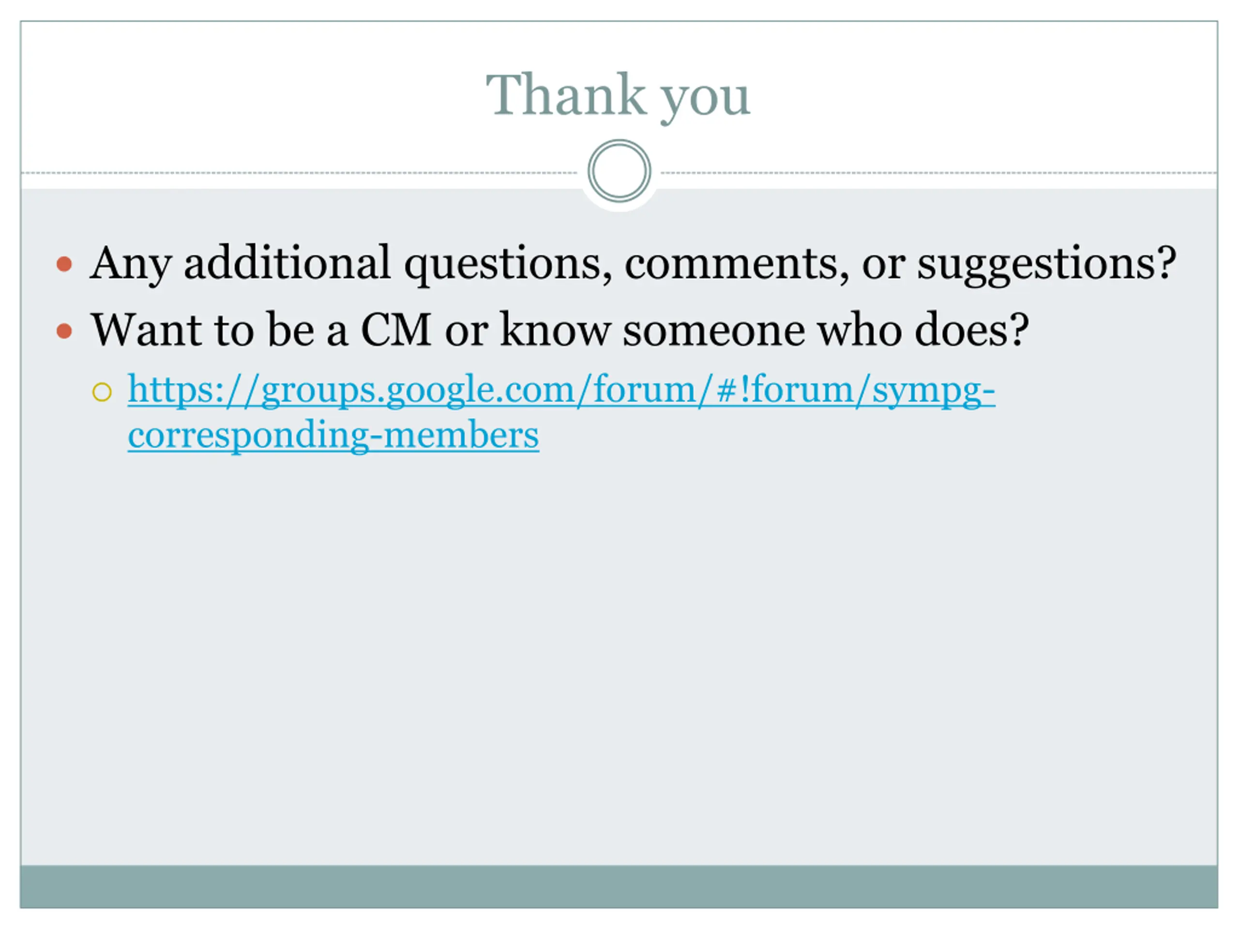
Task: Click the dashed divider line right of circle
Action: 939,173
